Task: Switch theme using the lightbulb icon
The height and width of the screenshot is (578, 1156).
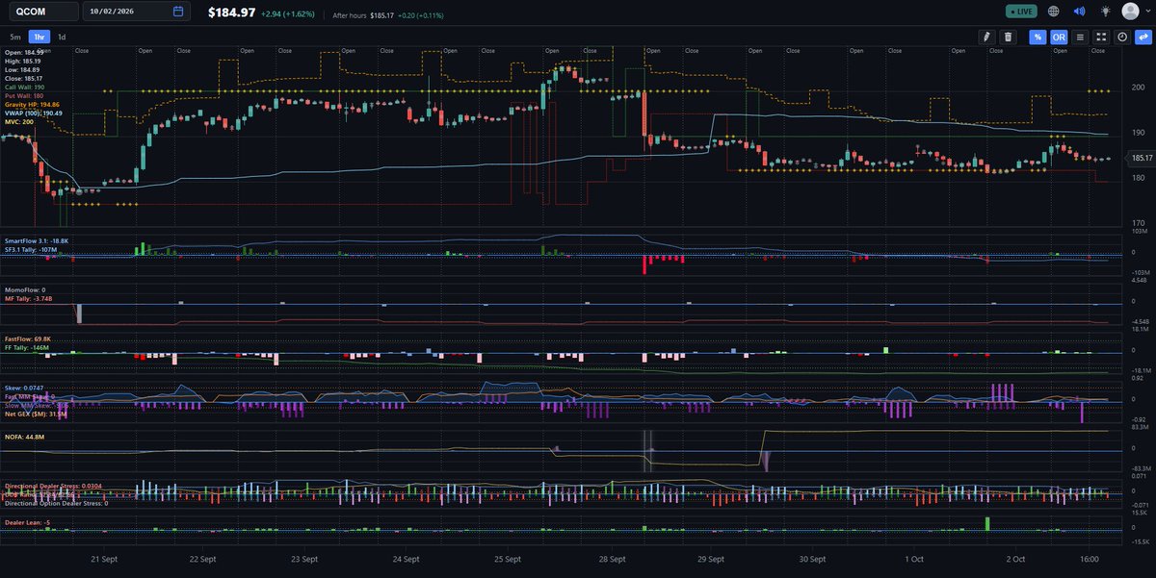Action: (x=1106, y=12)
